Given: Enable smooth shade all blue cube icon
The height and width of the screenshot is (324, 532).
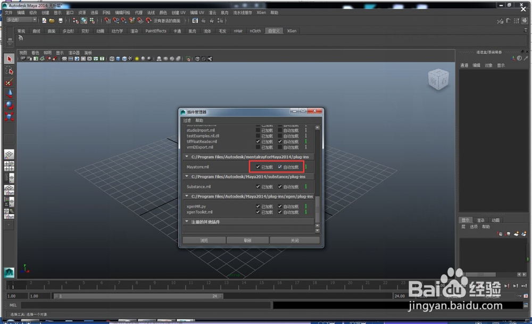Looking at the screenshot, I should click(x=118, y=59).
